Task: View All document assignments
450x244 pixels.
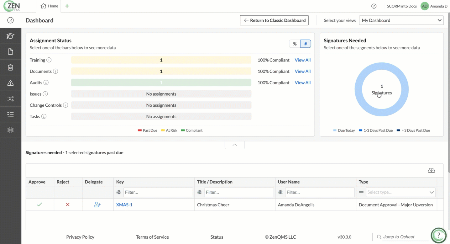Action: tap(303, 71)
